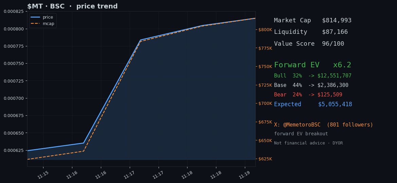Viewport: 397px width, 183px height.
Task: Click the Bull scenario target $12,551,707
Action: pyautogui.click(x=335, y=76)
